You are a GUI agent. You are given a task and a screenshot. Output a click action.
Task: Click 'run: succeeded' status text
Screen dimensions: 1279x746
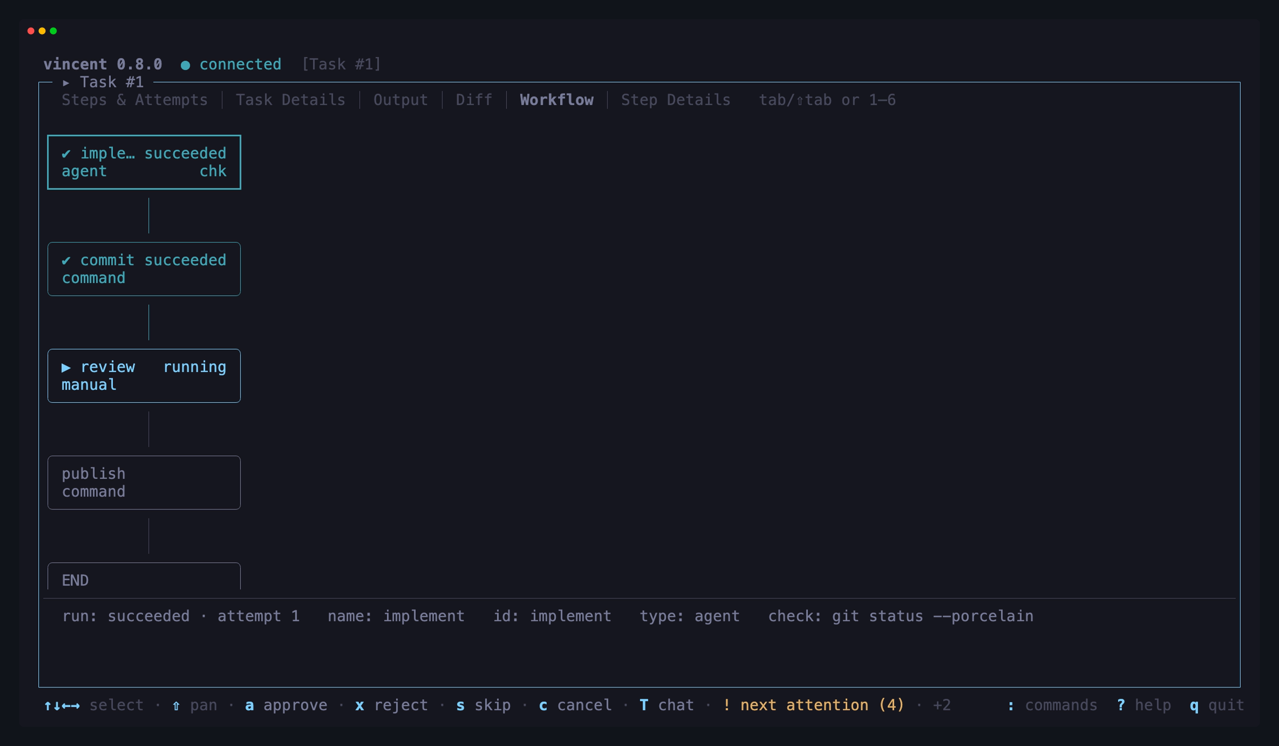click(126, 617)
